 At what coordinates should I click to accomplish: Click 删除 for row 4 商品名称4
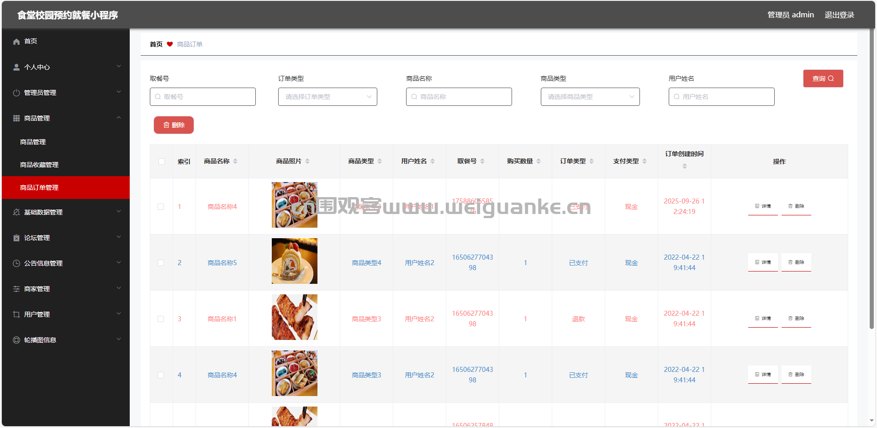(x=796, y=375)
